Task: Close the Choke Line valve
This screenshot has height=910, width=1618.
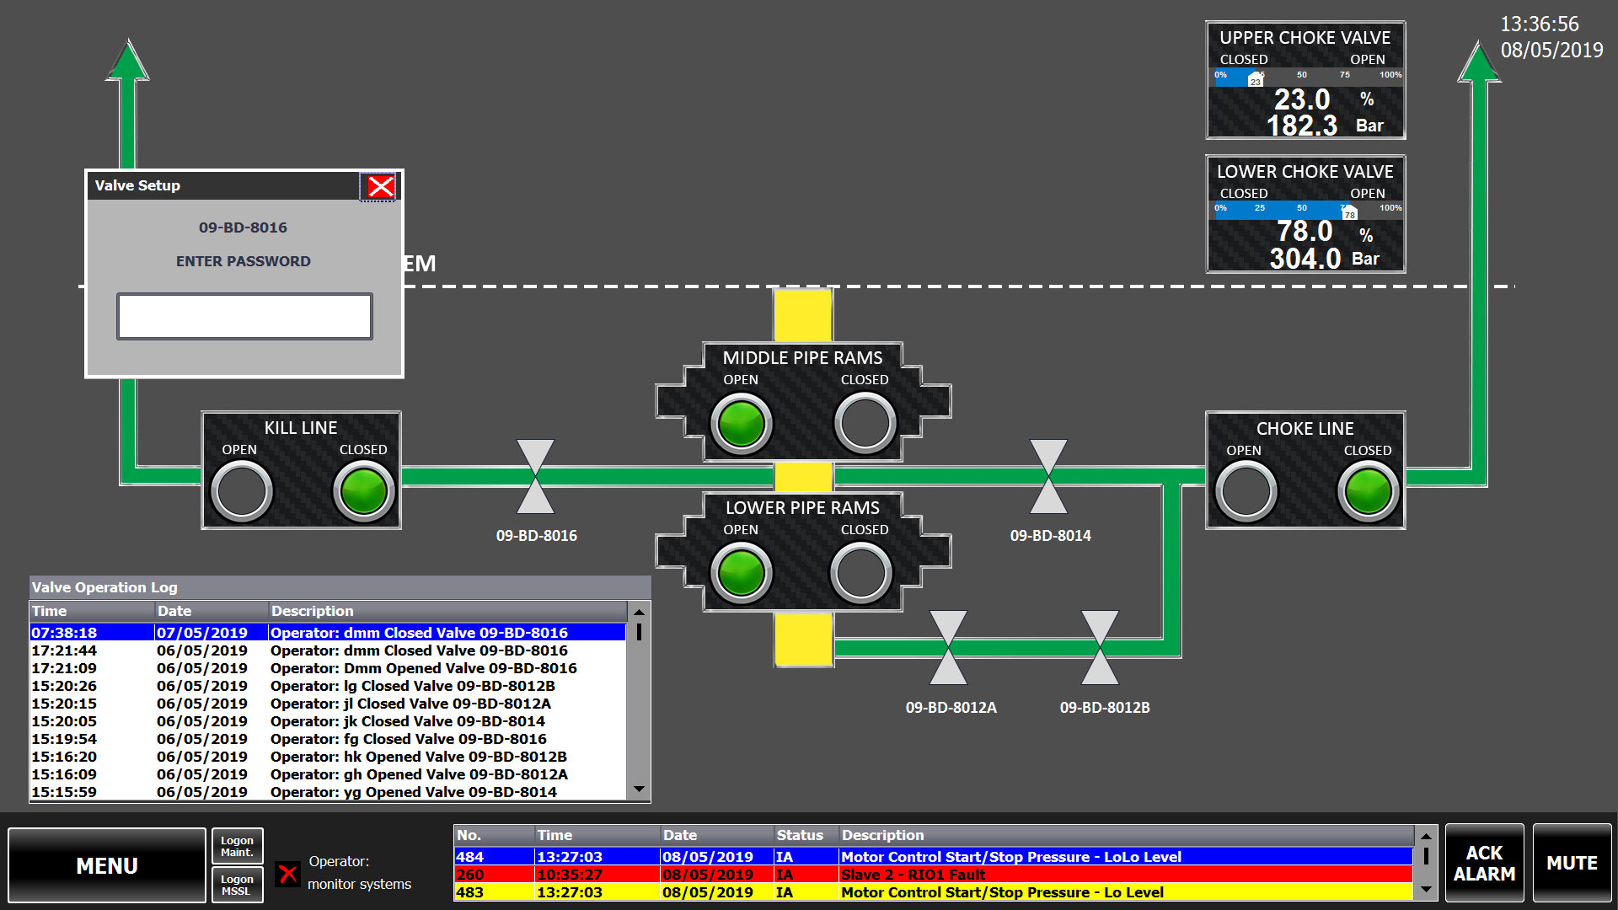Action: tap(1367, 490)
